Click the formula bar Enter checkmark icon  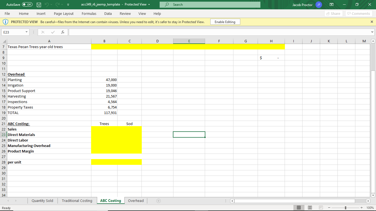53,32
